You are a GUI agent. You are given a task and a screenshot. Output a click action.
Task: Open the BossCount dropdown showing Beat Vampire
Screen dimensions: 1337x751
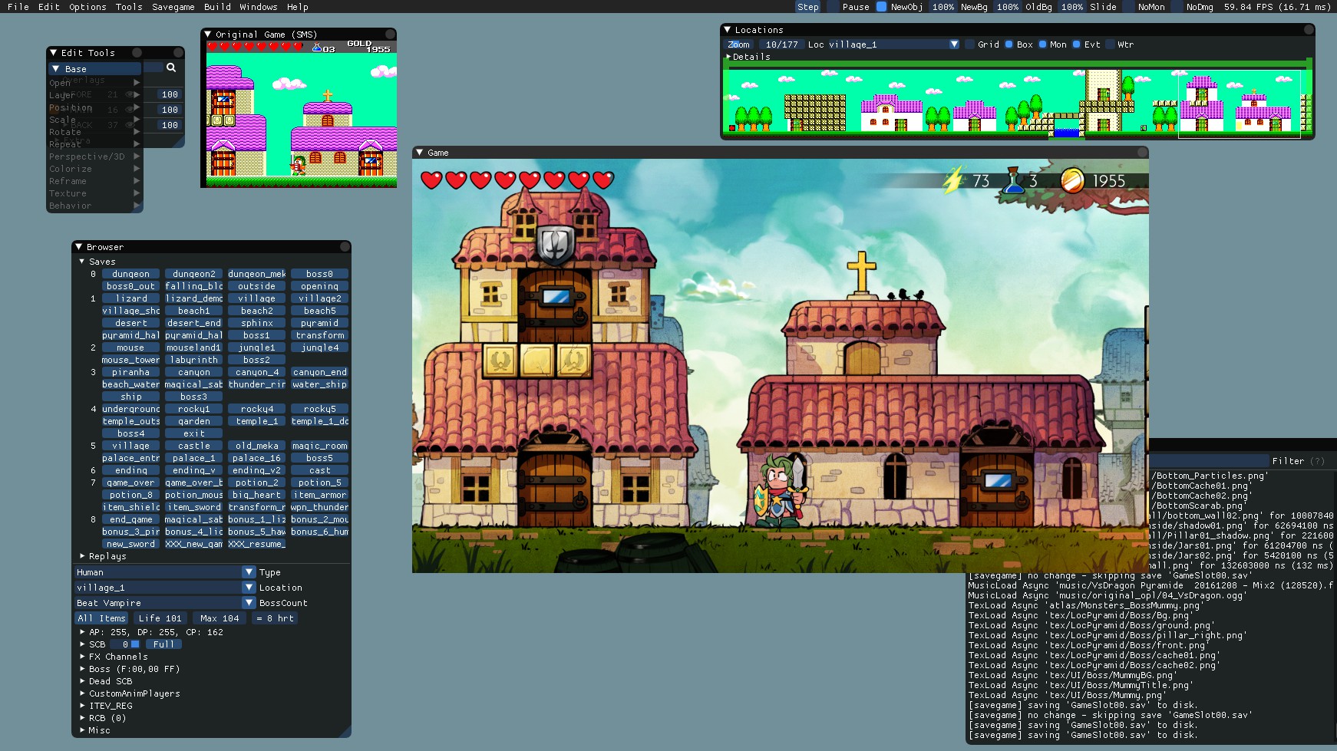coord(249,603)
